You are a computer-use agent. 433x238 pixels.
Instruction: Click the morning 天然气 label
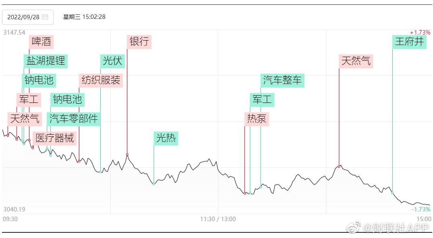(x=25, y=119)
